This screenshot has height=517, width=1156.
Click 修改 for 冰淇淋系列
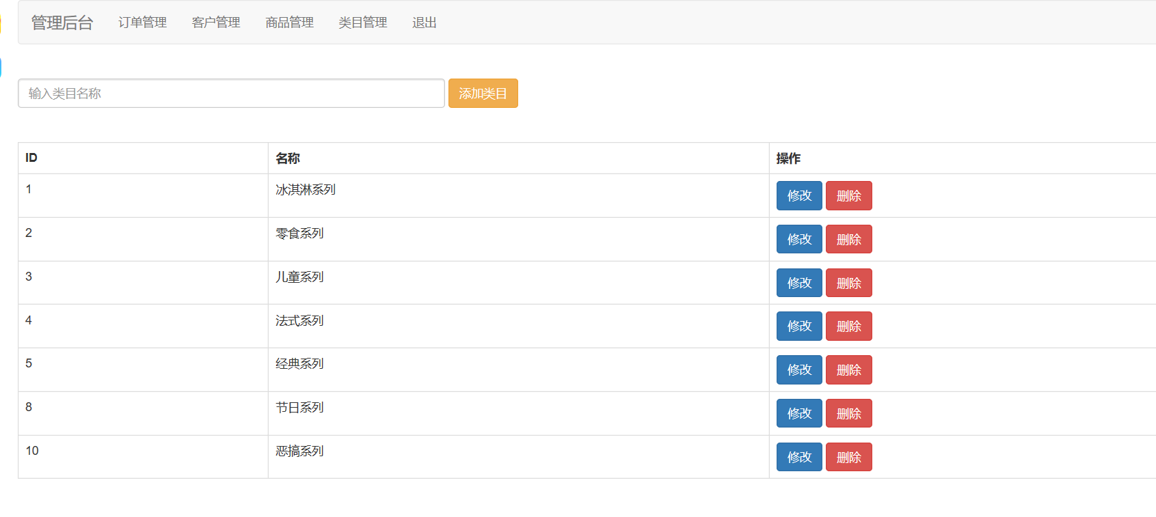point(799,196)
